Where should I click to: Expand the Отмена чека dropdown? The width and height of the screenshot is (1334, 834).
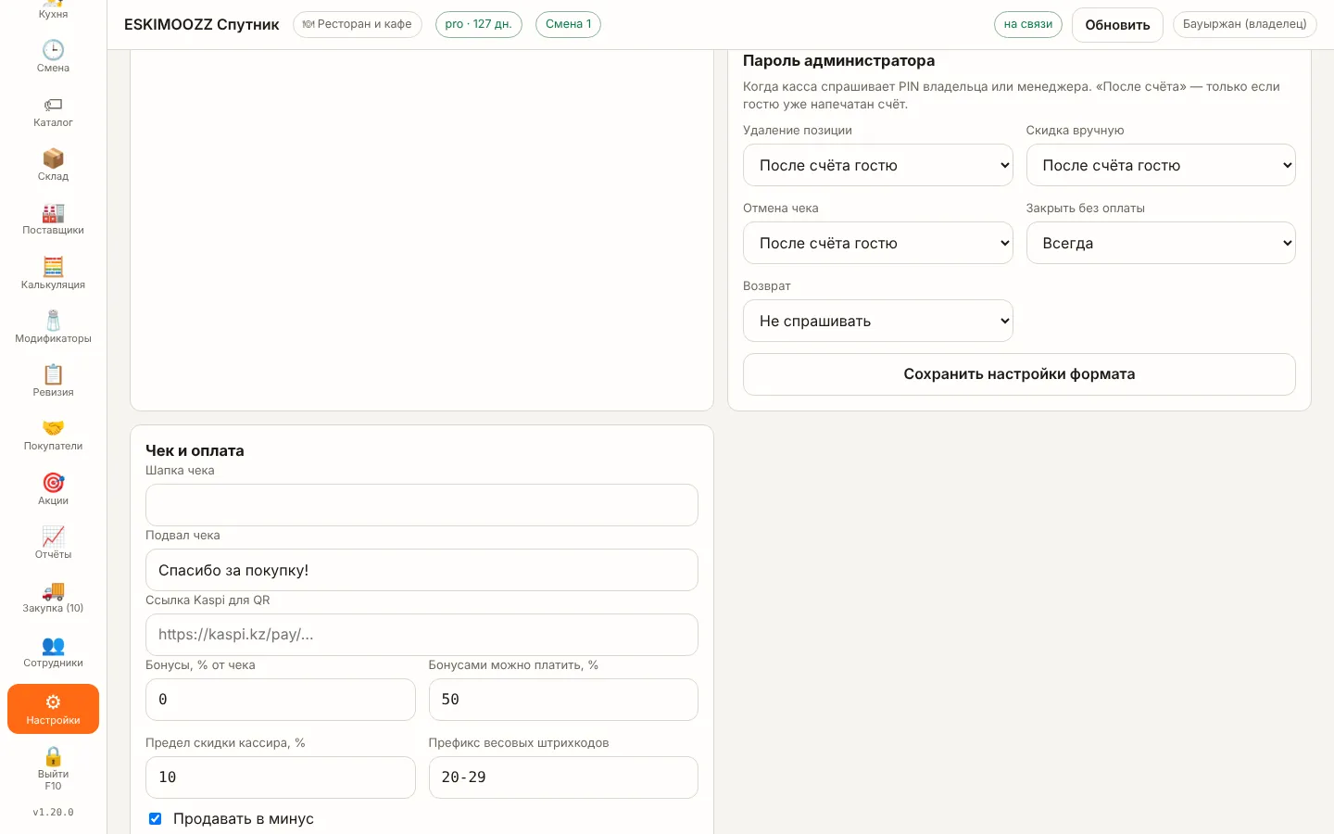pos(877,243)
